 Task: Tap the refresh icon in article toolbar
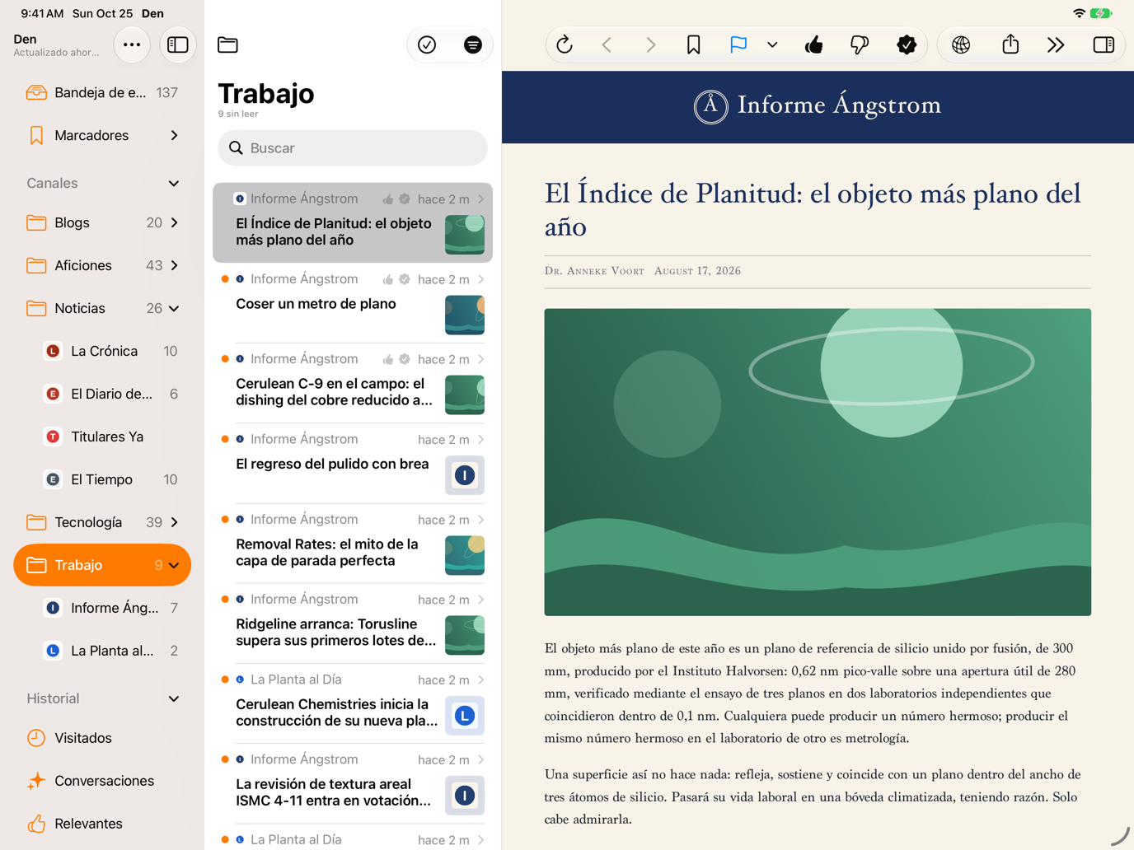click(x=565, y=44)
